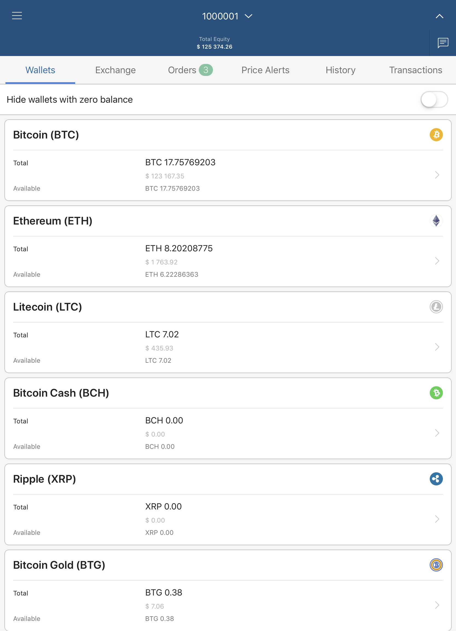Open the chat messages icon
Viewport: 456px width, 631px height.
443,43
